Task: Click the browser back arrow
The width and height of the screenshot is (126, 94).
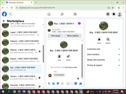Action: tap(3, 8)
